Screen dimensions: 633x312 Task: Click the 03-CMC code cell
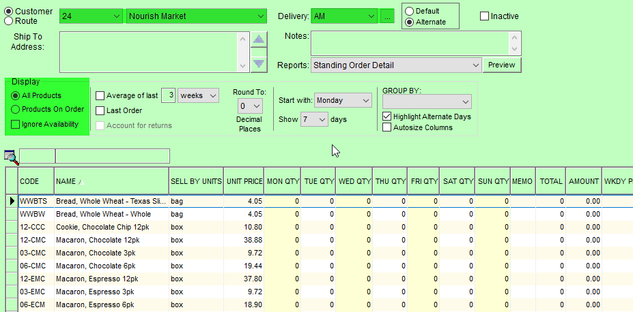36,253
